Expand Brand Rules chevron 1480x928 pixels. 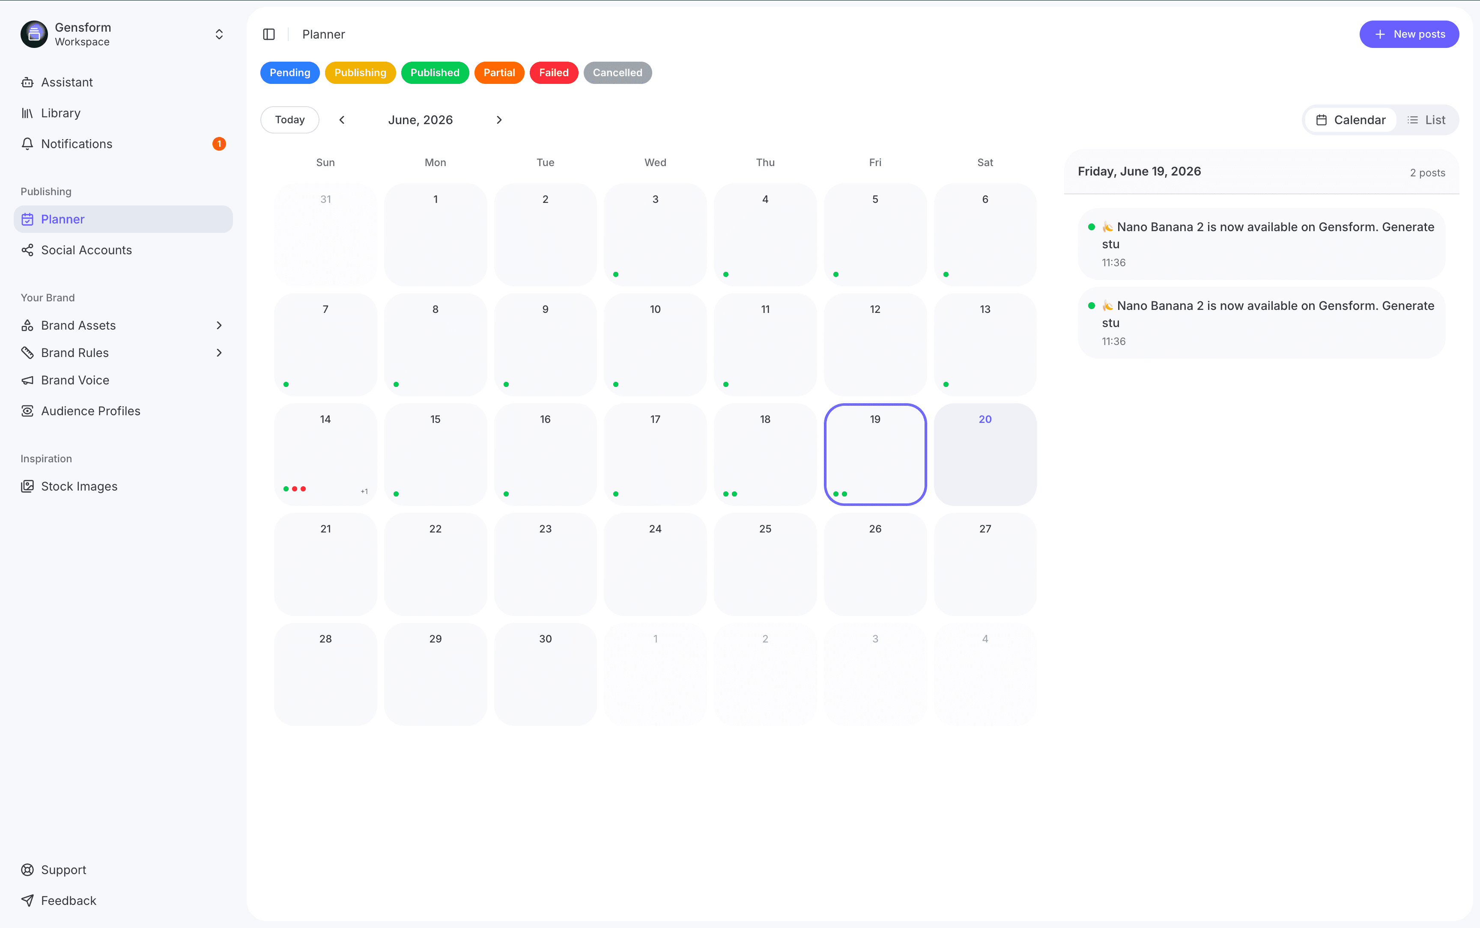(x=219, y=353)
